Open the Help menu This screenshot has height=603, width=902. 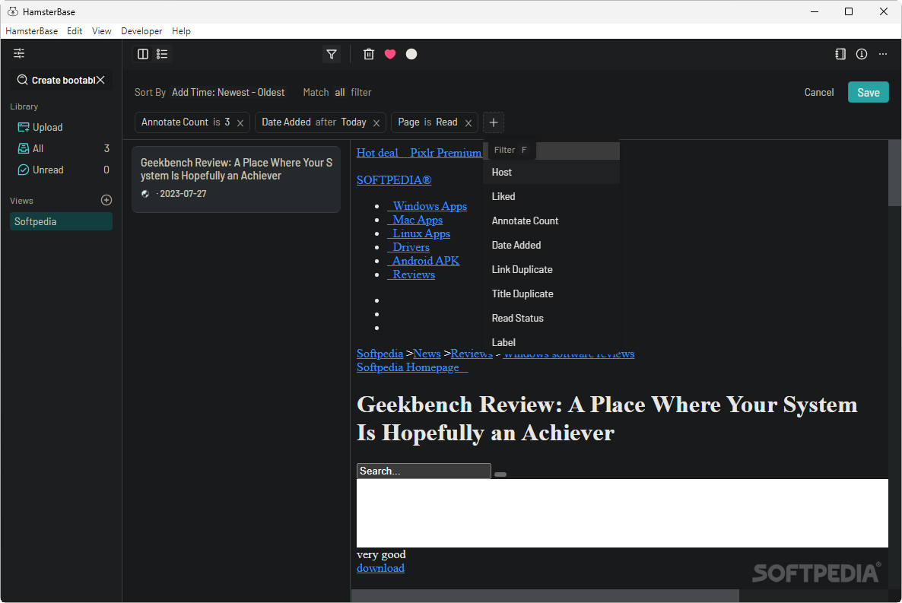[181, 31]
